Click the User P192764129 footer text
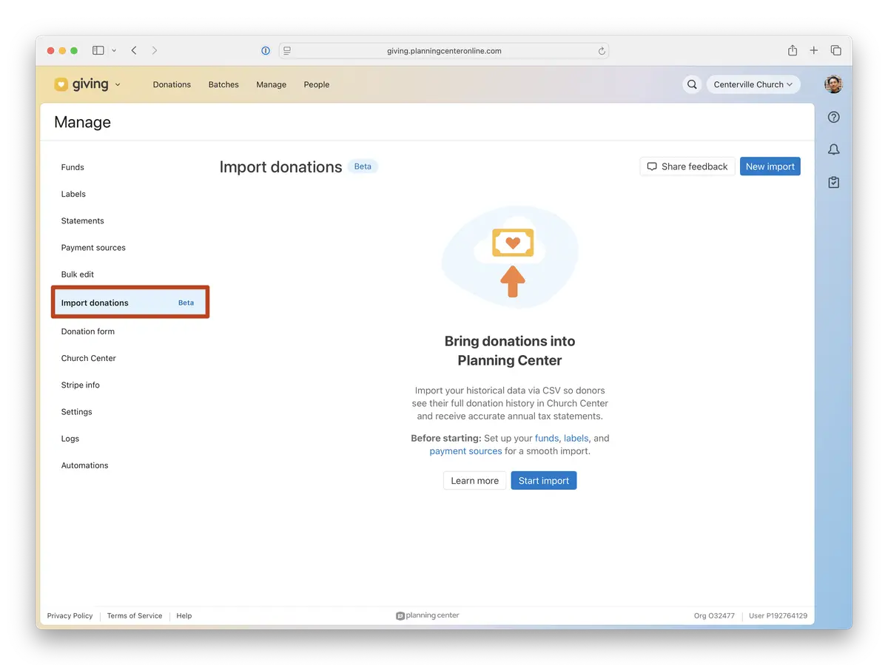 pyautogui.click(x=778, y=615)
